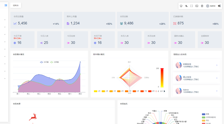This screenshot has height=124, width=224.
Task: Click the +88% growth label
Action: tap(215, 24)
